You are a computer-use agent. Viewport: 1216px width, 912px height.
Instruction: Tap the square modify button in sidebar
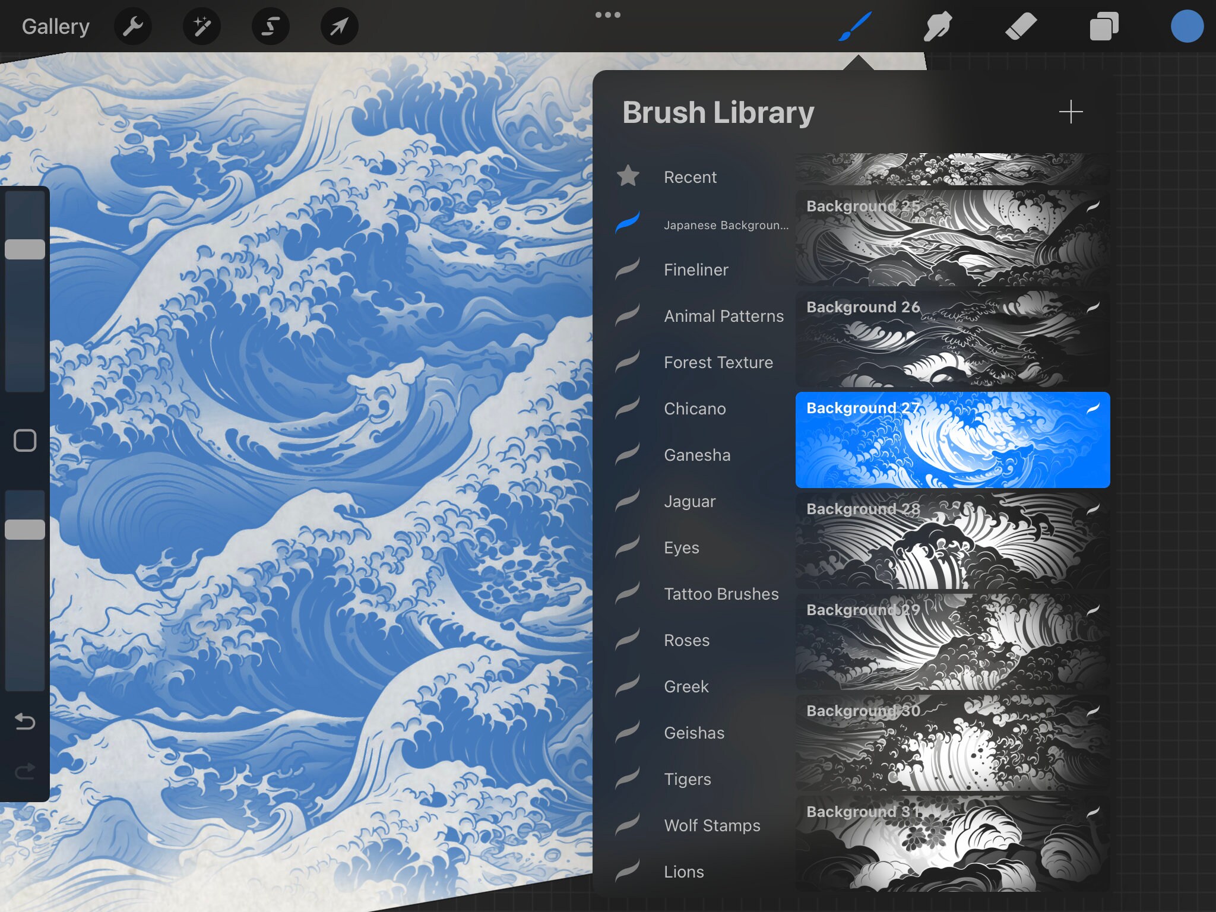click(x=25, y=441)
